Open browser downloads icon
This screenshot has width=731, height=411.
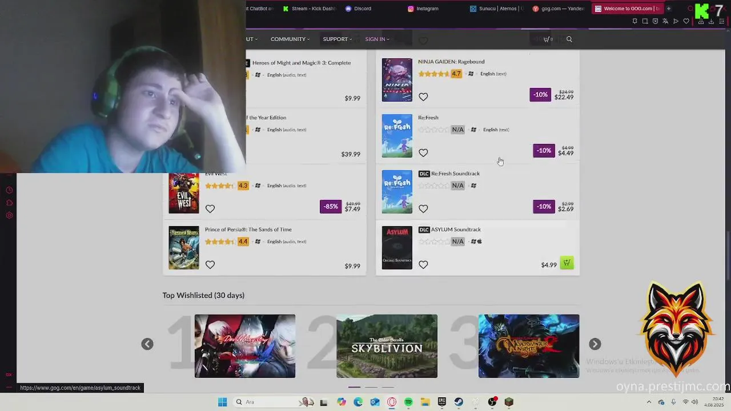coord(711,21)
